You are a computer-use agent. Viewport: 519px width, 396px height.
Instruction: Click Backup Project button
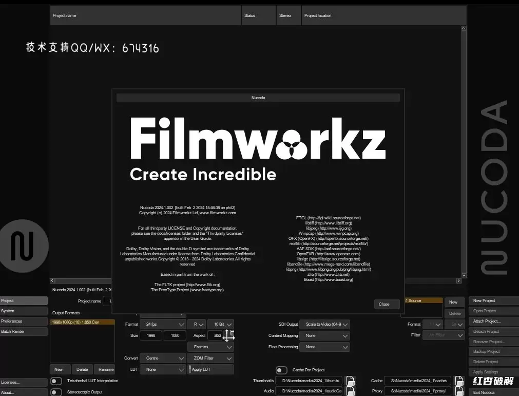pos(494,352)
